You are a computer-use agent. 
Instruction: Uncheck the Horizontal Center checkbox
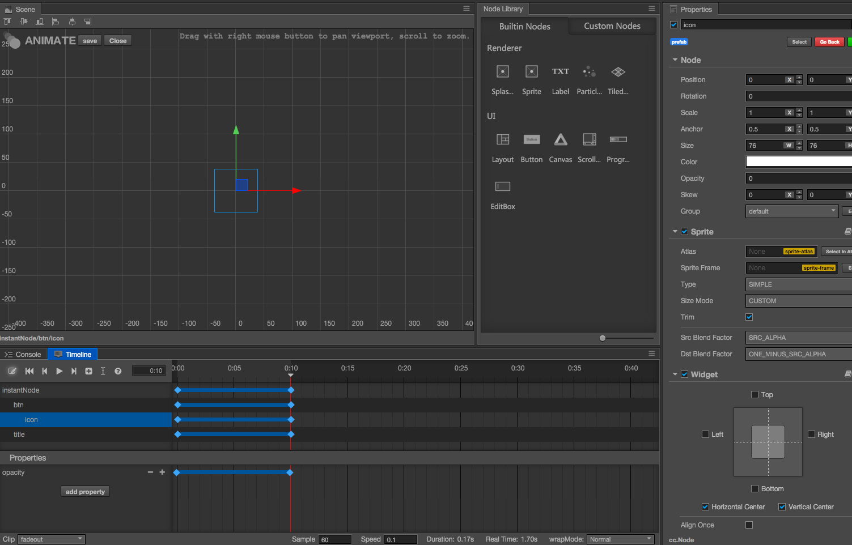705,507
